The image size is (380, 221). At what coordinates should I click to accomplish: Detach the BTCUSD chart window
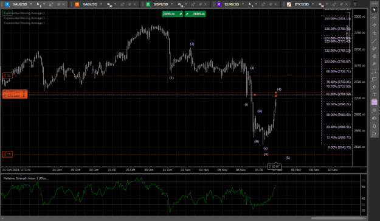pos(341,4)
